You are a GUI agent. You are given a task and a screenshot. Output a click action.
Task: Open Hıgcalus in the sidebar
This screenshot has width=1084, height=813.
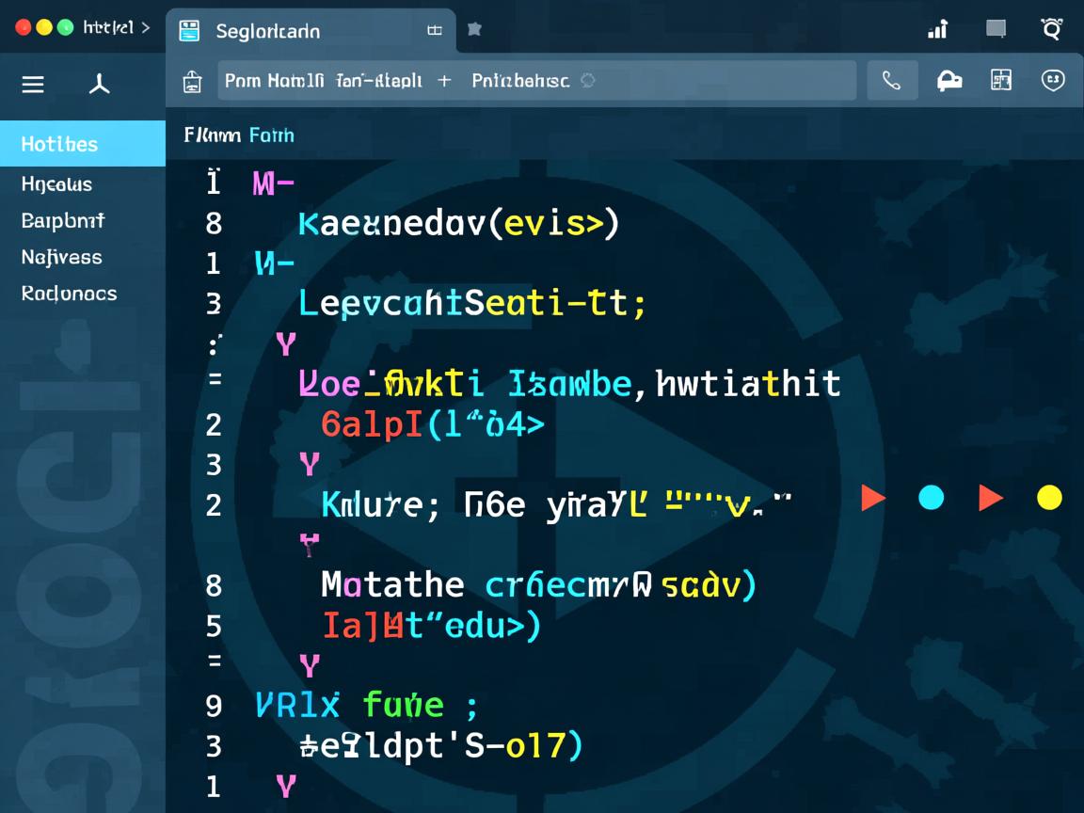point(56,184)
